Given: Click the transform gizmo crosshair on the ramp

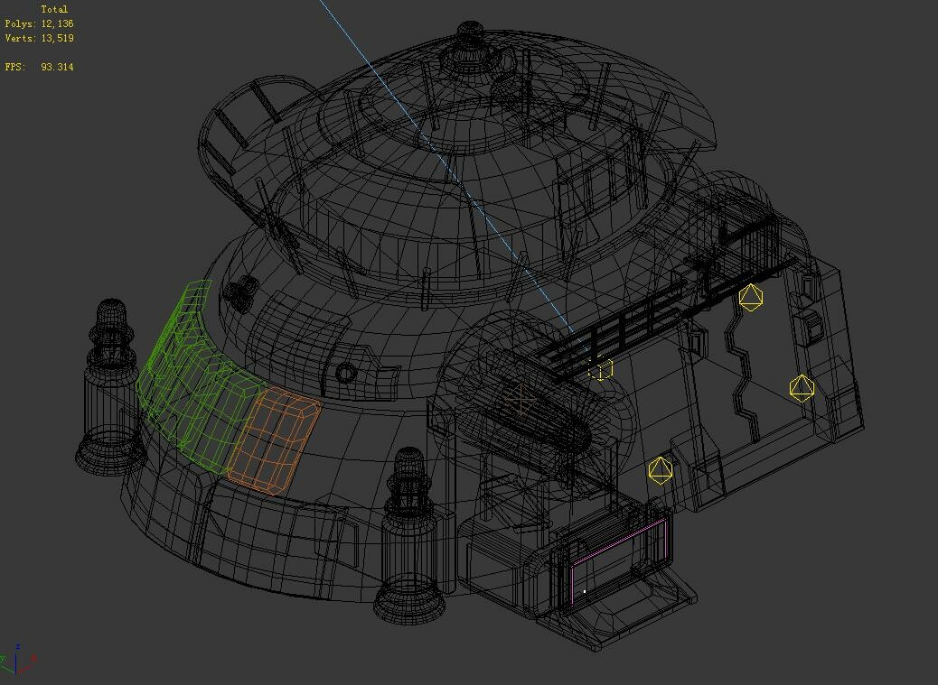Looking at the screenshot, I should click(522, 400).
